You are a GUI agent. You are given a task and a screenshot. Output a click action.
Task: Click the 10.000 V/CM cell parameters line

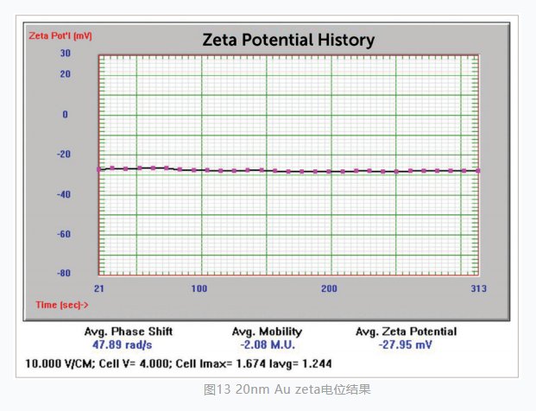tap(179, 363)
